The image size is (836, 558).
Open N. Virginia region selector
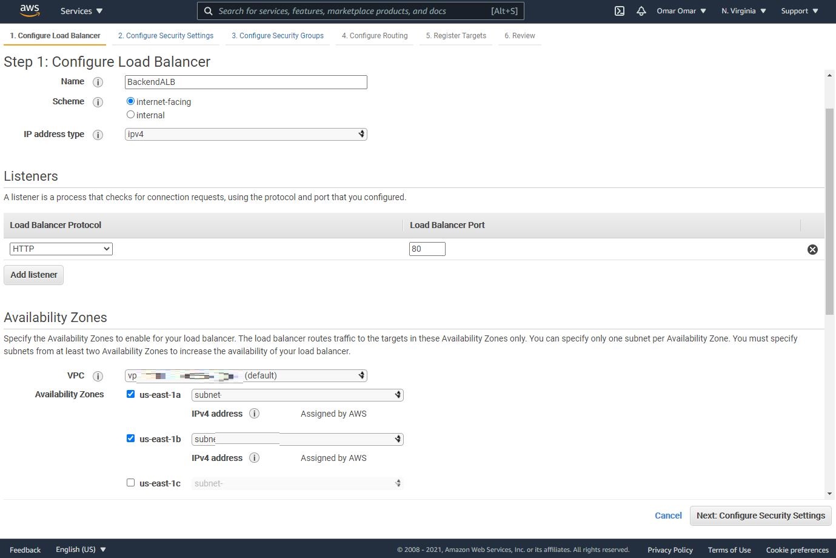click(744, 11)
